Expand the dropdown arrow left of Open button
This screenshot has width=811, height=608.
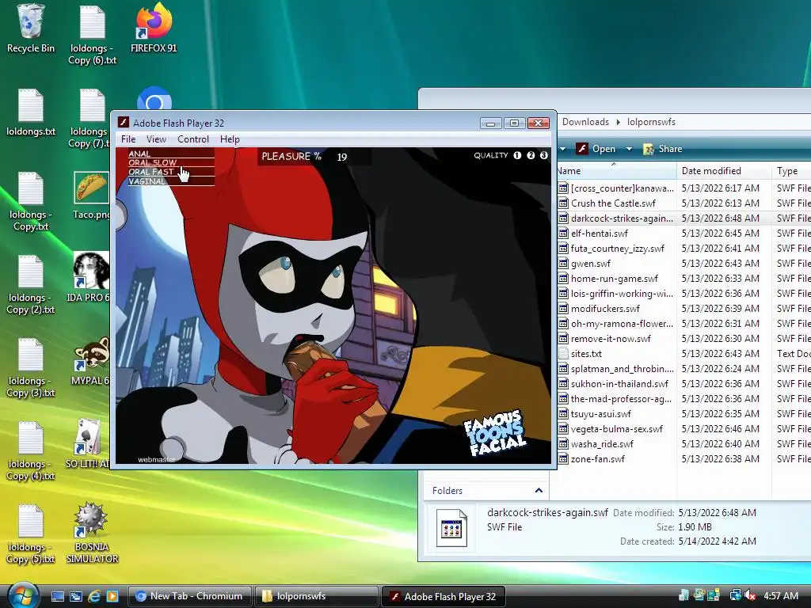coord(562,149)
